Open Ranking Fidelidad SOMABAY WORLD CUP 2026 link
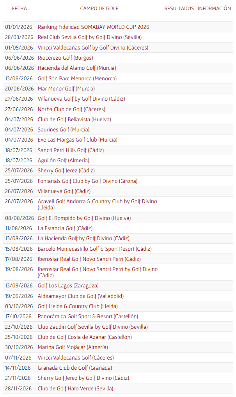The width and height of the screenshot is (236, 397). pyautogui.click(x=93, y=27)
